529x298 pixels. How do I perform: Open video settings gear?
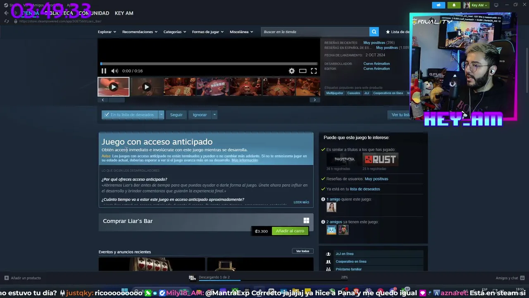click(292, 71)
